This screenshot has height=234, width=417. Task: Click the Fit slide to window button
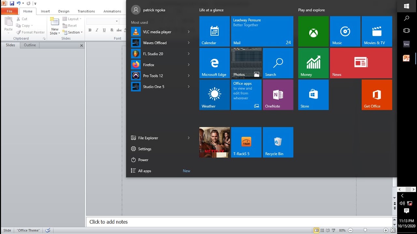(393, 230)
